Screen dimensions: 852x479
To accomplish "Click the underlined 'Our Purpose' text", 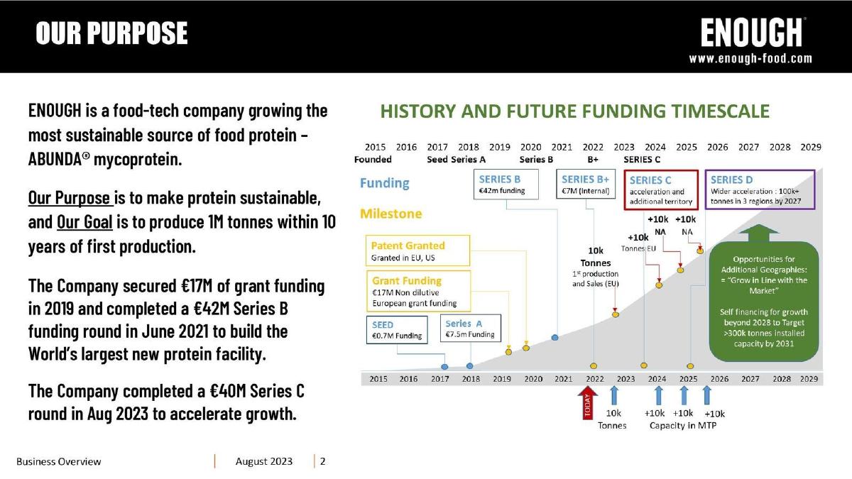I will pyautogui.click(x=69, y=197).
